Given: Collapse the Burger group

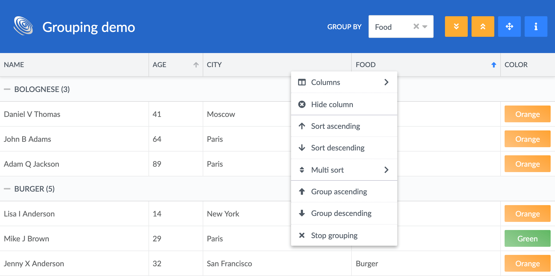Looking at the screenshot, I should pos(7,189).
